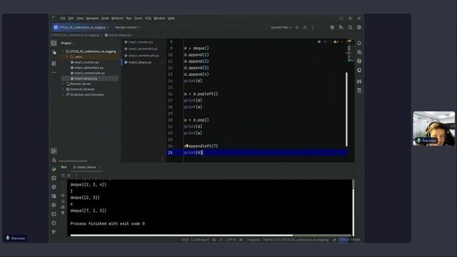
Task: Click the trash icon to clear console
Action: pos(63,213)
